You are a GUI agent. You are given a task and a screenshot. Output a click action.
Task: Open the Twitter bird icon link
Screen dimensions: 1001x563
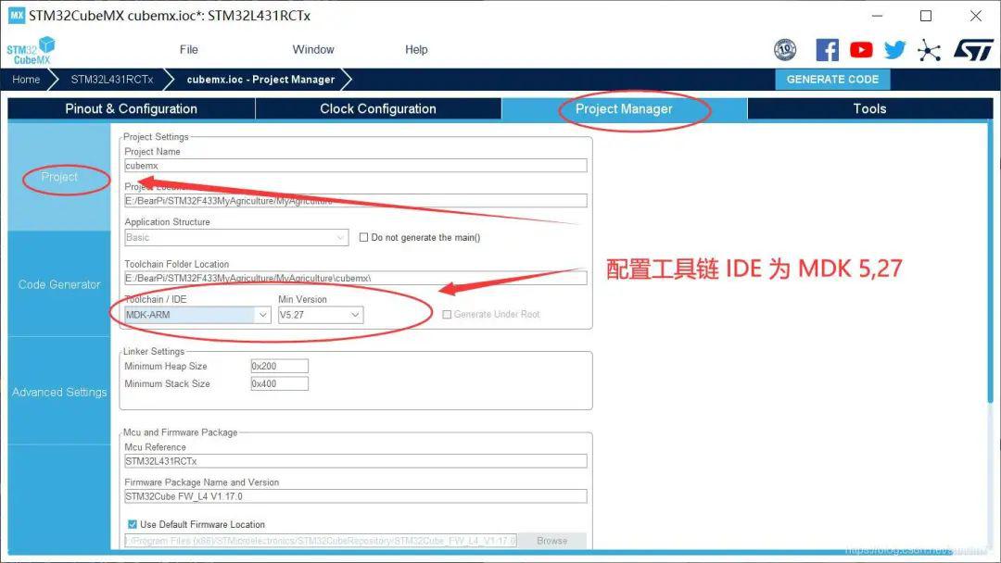[x=895, y=50]
